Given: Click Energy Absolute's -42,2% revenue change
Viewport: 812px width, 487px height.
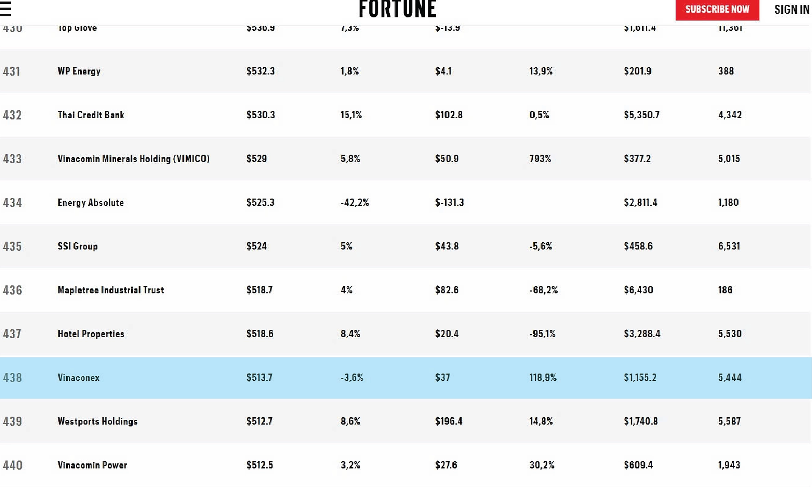Looking at the screenshot, I should tap(355, 202).
